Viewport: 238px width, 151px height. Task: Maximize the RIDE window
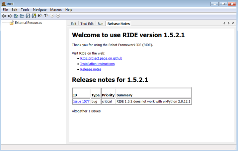(223, 4)
